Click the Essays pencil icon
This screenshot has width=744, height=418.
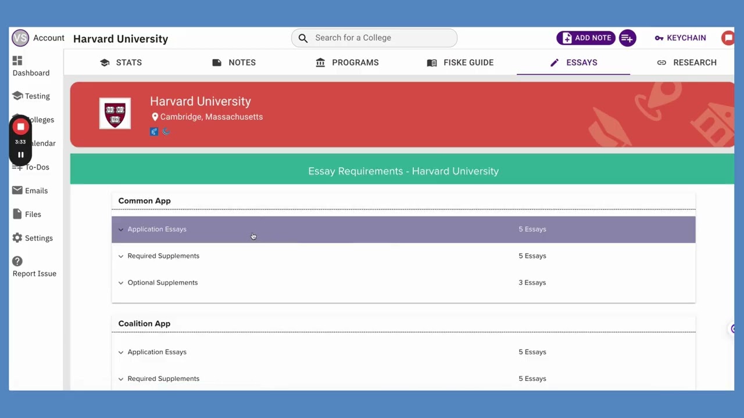pyautogui.click(x=555, y=63)
